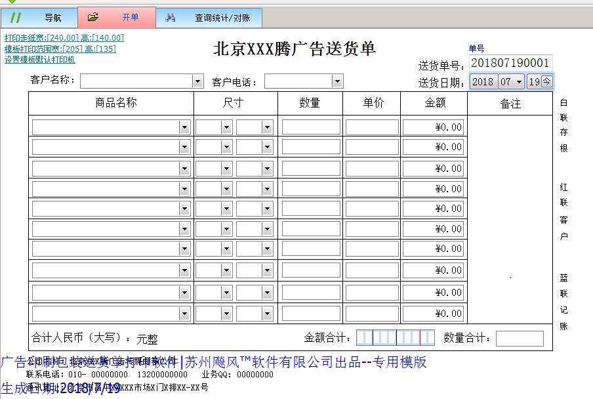
Task: Click the 数量合计 total field
Action: pyautogui.click(x=520, y=339)
